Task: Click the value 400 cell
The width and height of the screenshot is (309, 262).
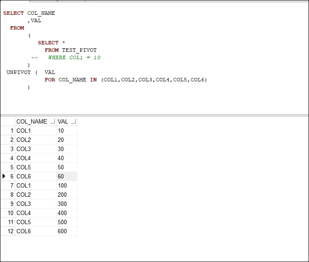Action: point(66,213)
